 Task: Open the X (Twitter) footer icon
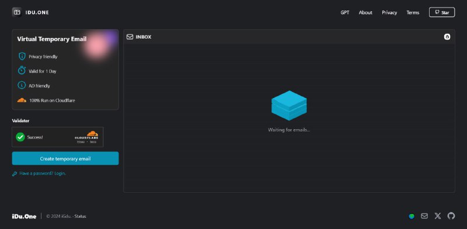click(x=437, y=216)
